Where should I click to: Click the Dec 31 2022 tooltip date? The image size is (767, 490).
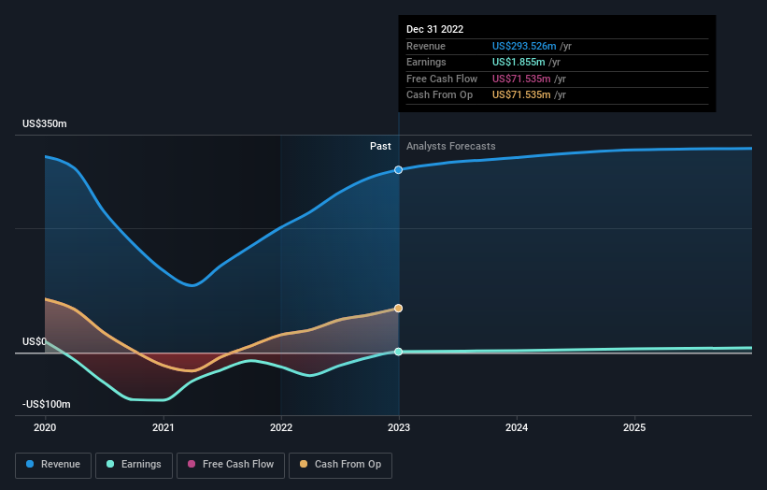pyautogui.click(x=434, y=29)
